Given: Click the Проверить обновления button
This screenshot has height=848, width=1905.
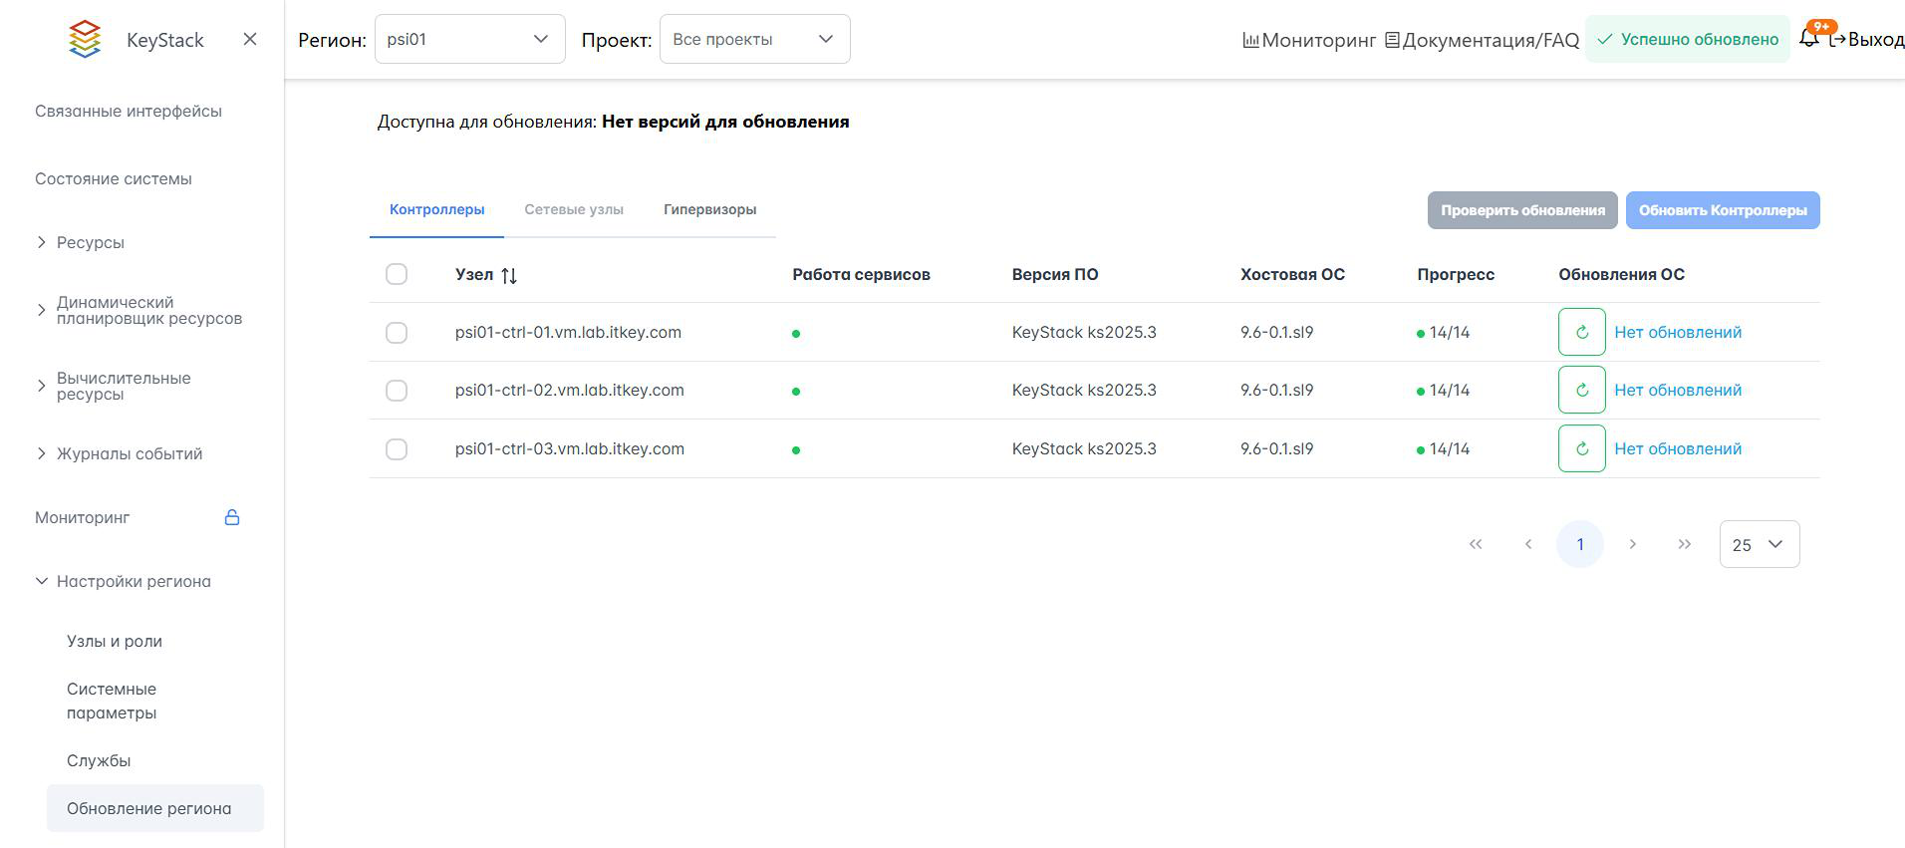Looking at the screenshot, I should 1521,210.
